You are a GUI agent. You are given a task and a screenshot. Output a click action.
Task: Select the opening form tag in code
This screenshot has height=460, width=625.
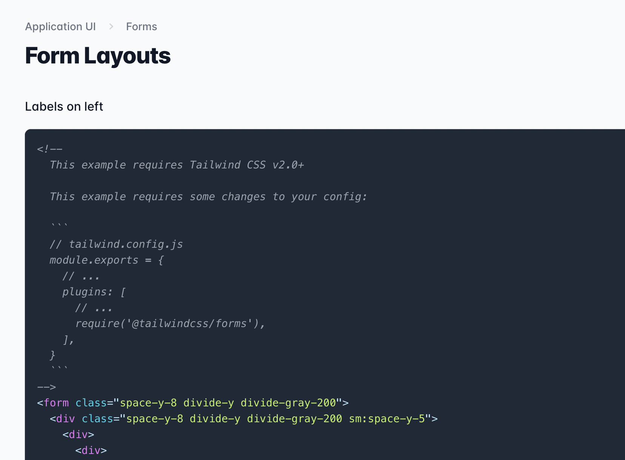(53, 403)
